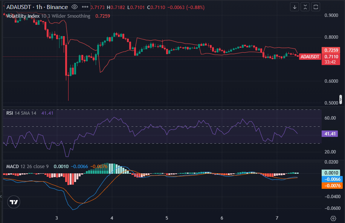The image size is (345, 223).
Task: Enter fullscreen mode for the chart
Action: (x=315, y=7)
